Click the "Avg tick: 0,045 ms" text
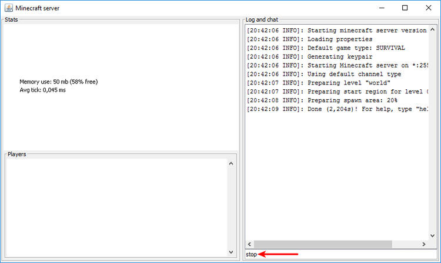441x263 pixels. [x=42, y=90]
